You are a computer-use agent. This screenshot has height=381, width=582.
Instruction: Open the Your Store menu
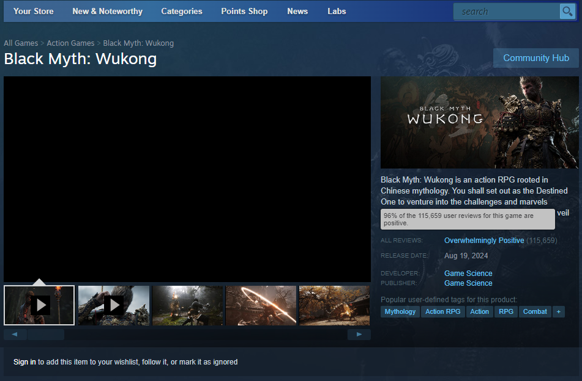point(34,12)
